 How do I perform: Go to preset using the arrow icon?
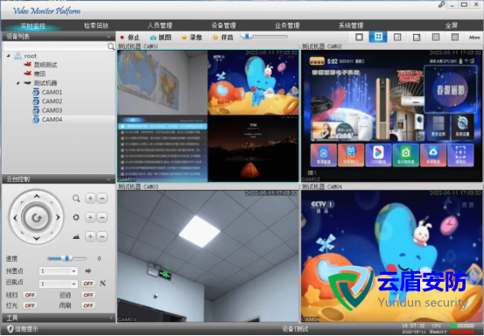(x=88, y=271)
